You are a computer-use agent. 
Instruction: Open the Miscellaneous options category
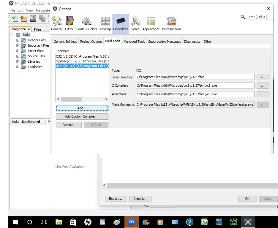(171, 24)
